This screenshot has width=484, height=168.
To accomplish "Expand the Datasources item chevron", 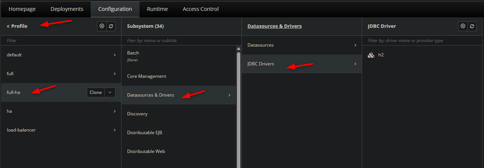I will coord(355,45).
